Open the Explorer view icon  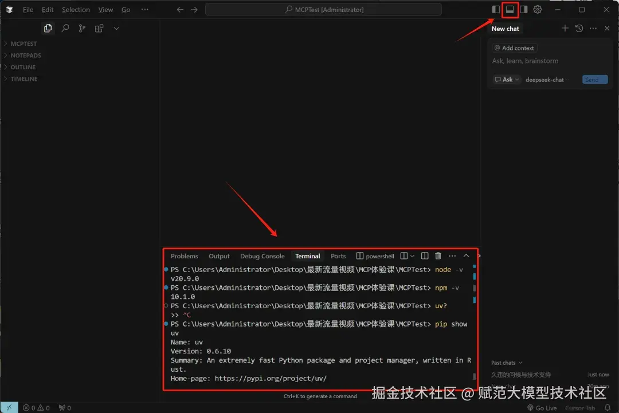(x=48, y=29)
